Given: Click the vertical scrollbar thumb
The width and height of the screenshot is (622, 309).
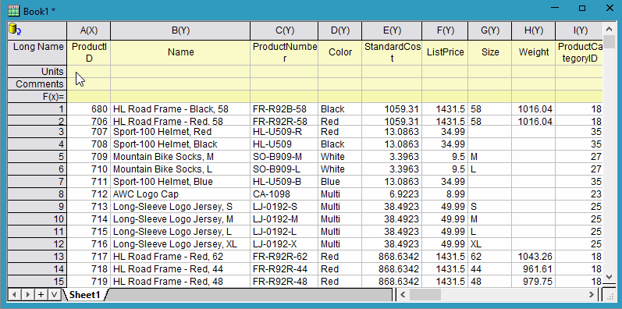Looking at the screenshot, I should [x=610, y=41].
